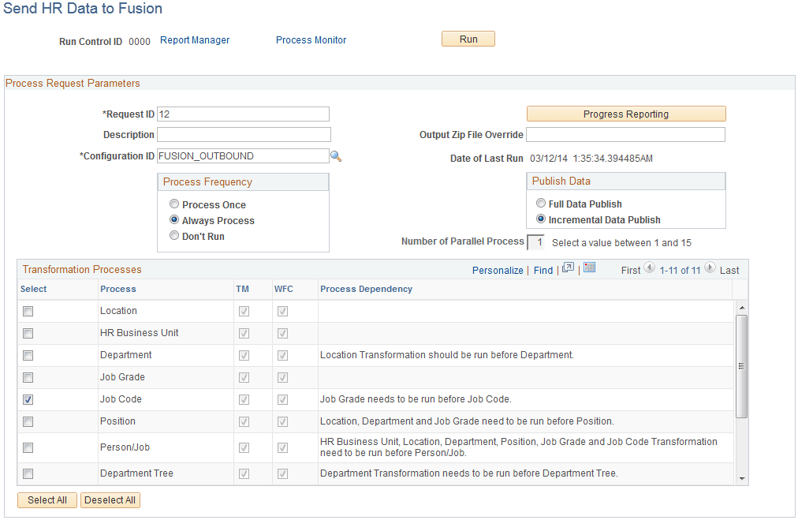Click 'HR Business Unit' process cell
798x520 pixels.
click(140, 333)
